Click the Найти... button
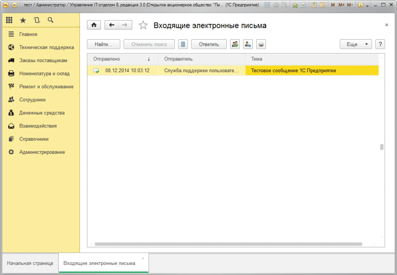The width and height of the screenshot is (397, 275). 104,44
